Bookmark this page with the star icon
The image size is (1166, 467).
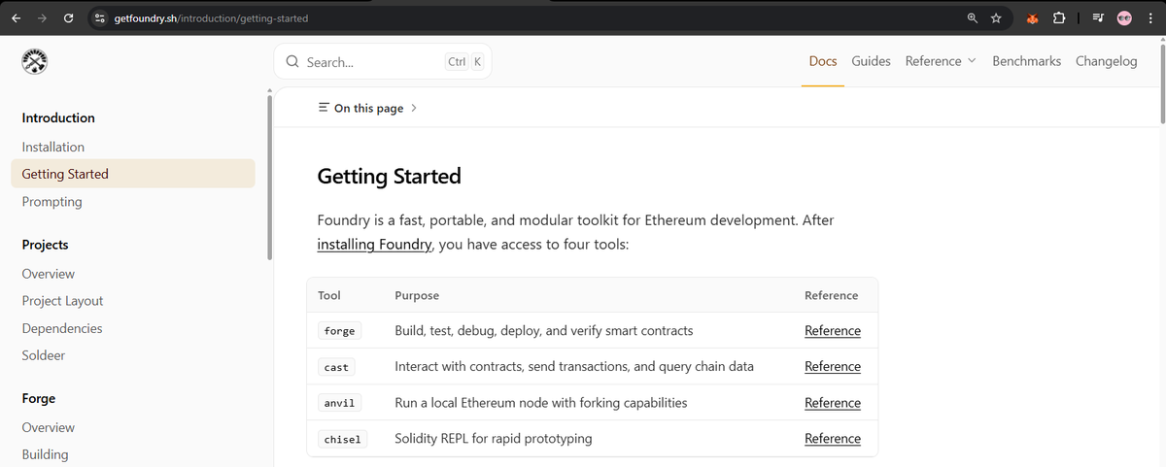point(996,18)
